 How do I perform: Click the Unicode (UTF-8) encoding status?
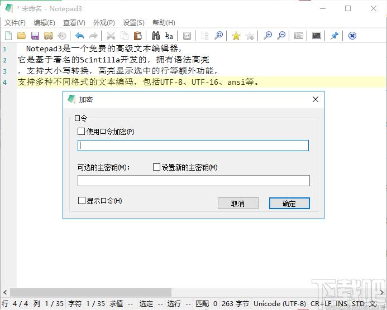280,304
